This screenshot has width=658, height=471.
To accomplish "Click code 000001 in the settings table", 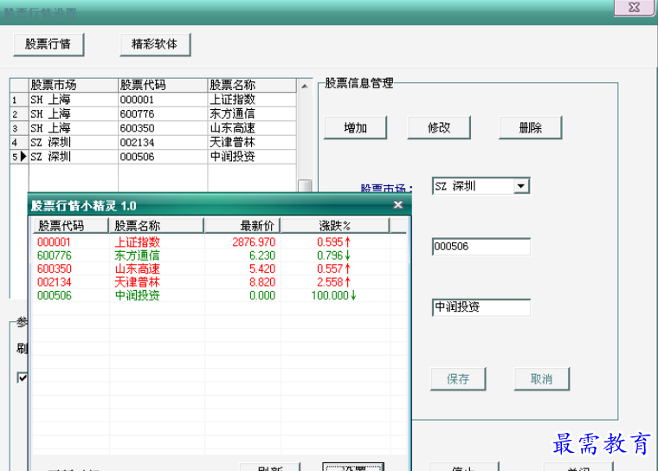I will [x=163, y=100].
